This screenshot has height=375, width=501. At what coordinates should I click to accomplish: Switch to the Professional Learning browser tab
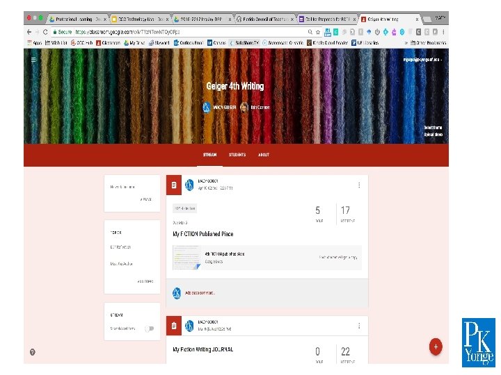click(78, 19)
